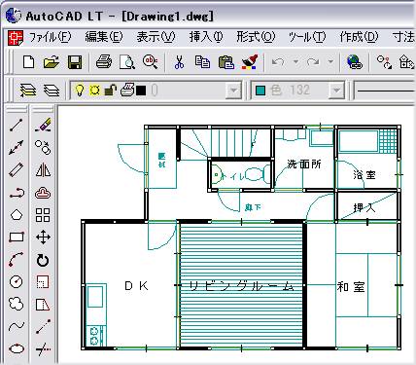Open Print Preview icon
Viewport: 416px width, 365px height.
point(127,62)
